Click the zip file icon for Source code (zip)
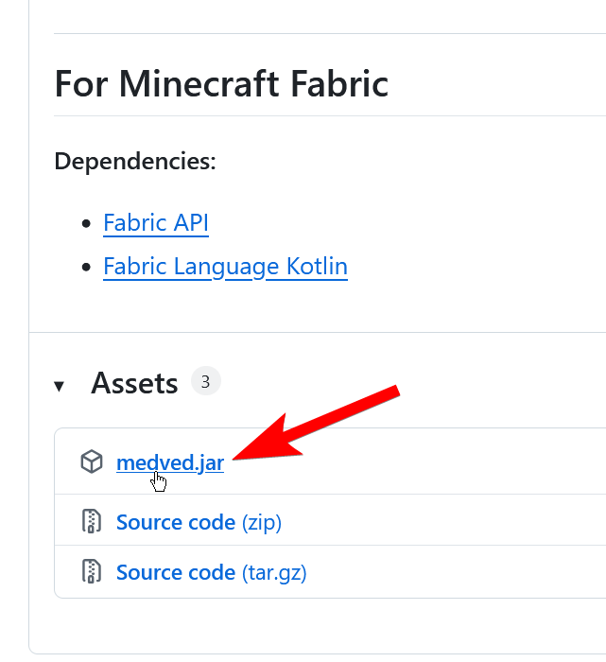 [91, 521]
